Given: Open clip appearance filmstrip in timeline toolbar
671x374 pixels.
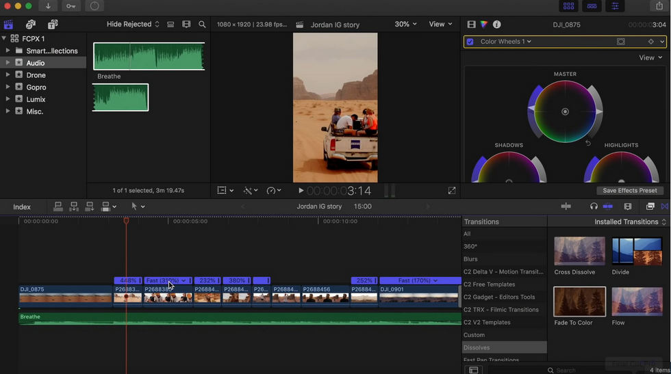Looking at the screenshot, I should 628,206.
